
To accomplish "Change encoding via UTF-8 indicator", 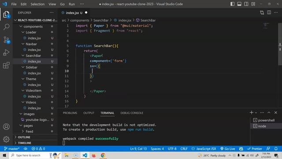I will click(172, 149).
